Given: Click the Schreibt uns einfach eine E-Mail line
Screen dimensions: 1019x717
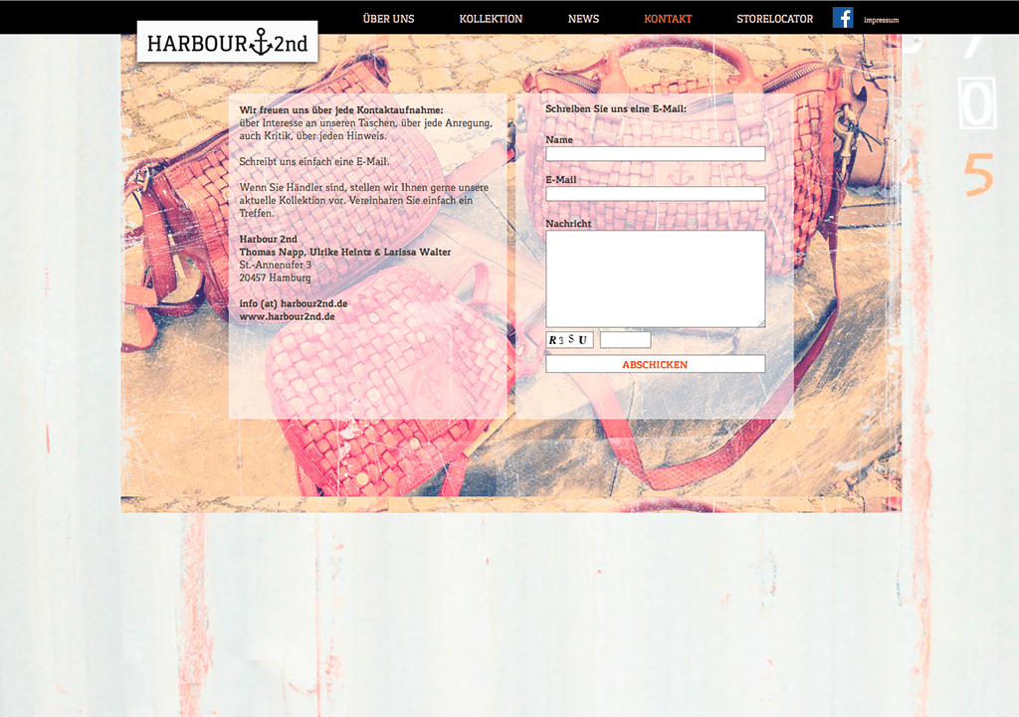Looking at the screenshot, I should pyautogui.click(x=313, y=162).
